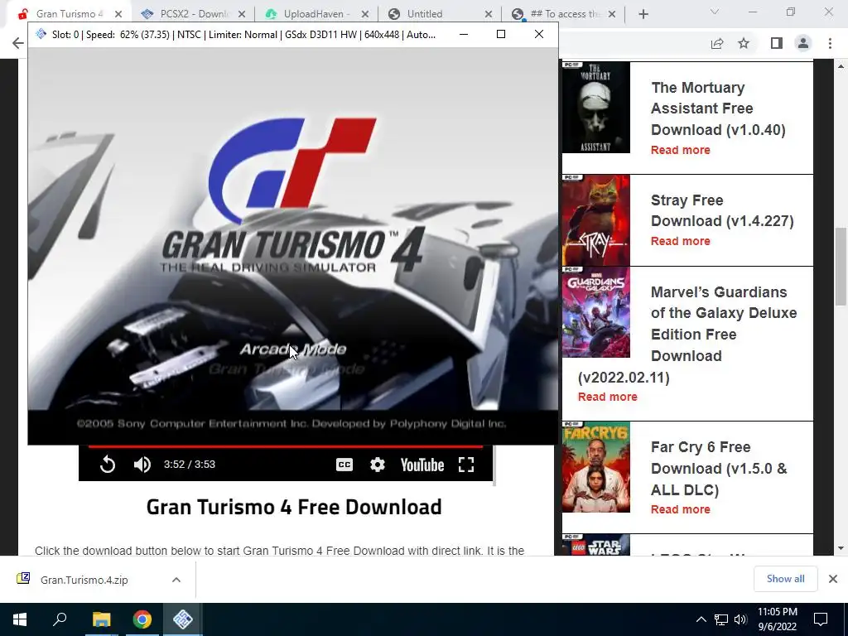
Task: Open File Explorer from taskbar
Action: (x=101, y=619)
